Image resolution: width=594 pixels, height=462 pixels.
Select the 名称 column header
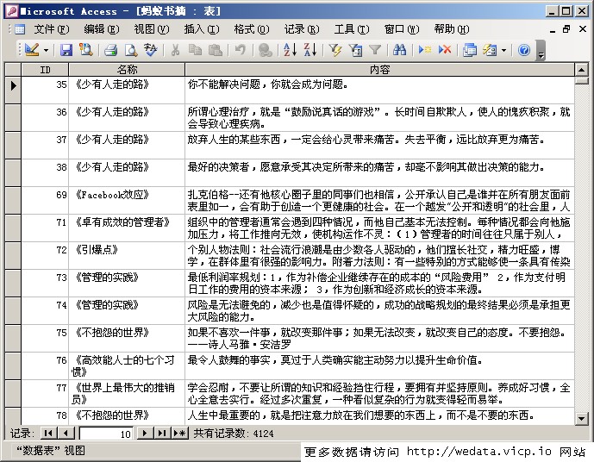[127, 70]
